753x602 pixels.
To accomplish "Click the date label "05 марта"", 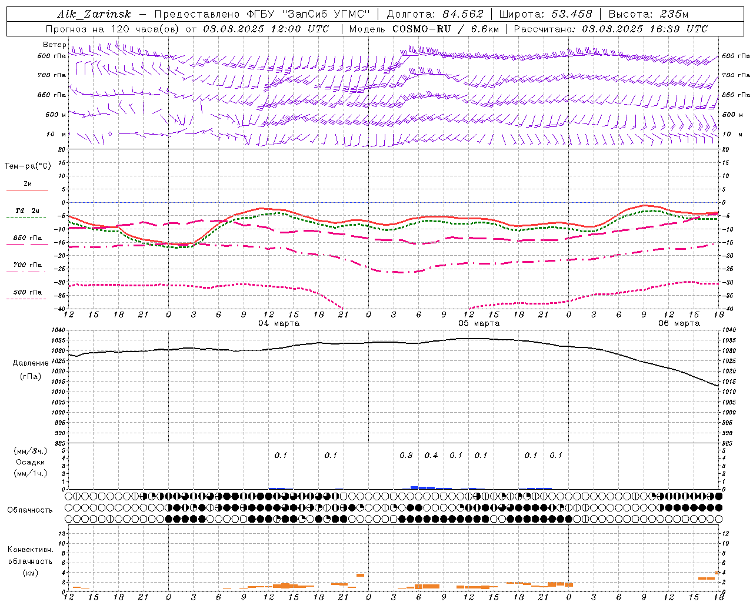I will pyautogui.click(x=479, y=323).
